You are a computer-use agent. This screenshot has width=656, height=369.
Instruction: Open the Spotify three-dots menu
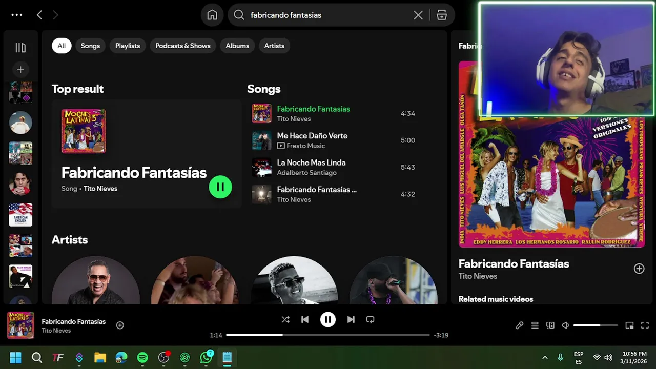tap(17, 15)
